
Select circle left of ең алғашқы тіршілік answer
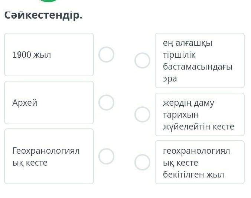click(x=142, y=60)
